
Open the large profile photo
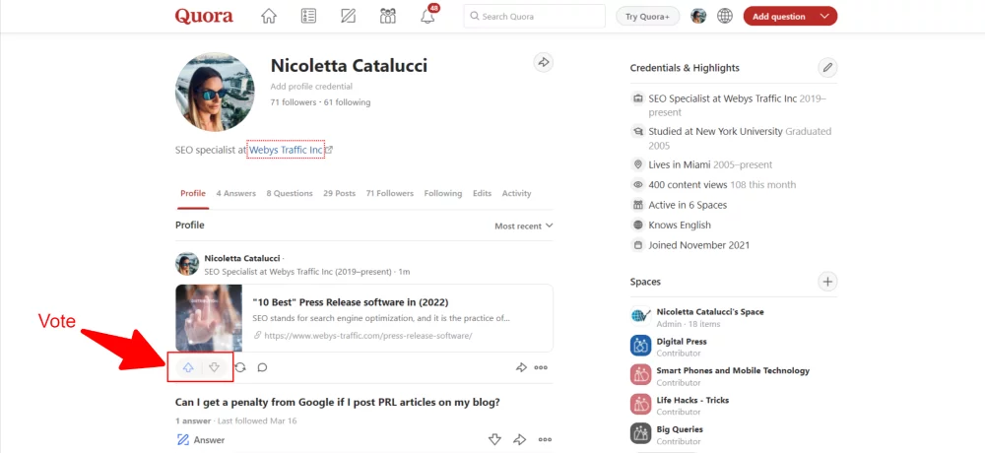(x=215, y=92)
